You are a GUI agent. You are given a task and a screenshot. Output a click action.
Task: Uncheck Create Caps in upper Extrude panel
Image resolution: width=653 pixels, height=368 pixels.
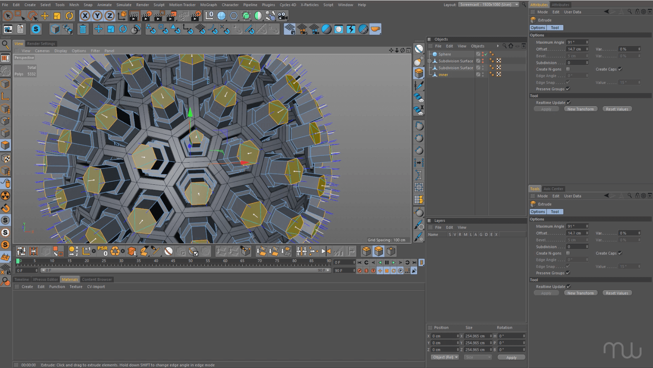pos(620,69)
